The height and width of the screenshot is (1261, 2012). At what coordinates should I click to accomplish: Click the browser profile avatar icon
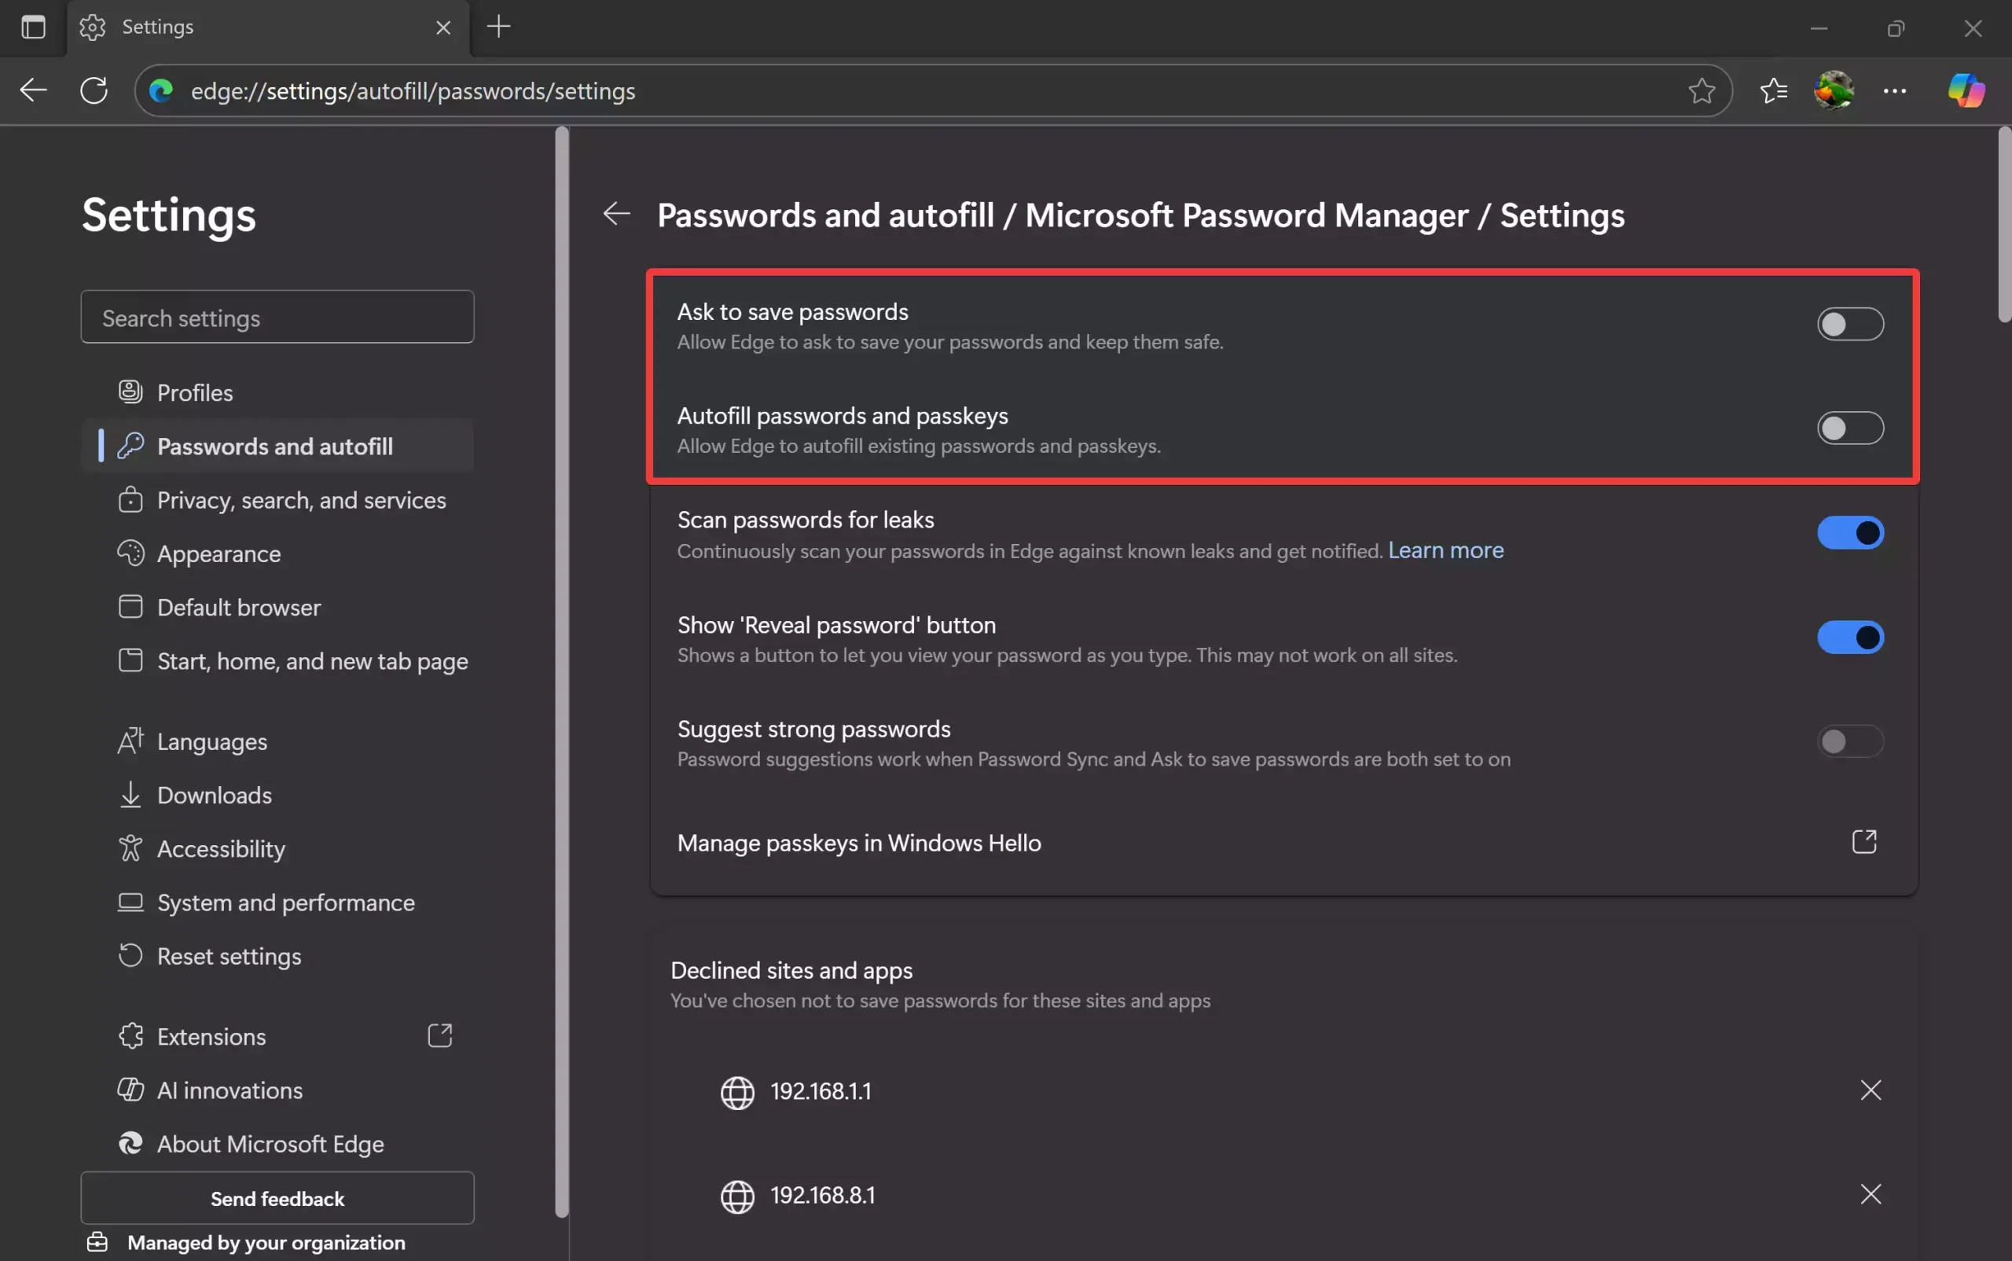(1834, 90)
